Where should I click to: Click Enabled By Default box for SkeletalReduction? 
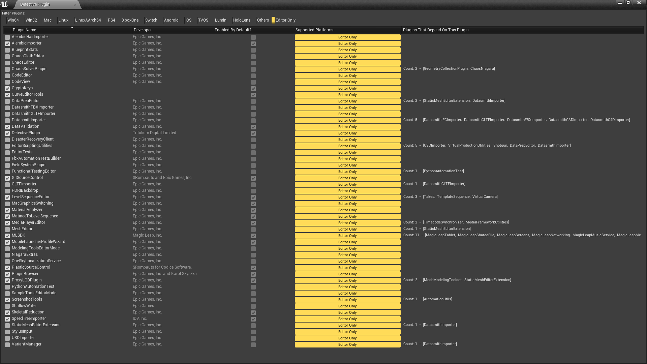click(253, 313)
